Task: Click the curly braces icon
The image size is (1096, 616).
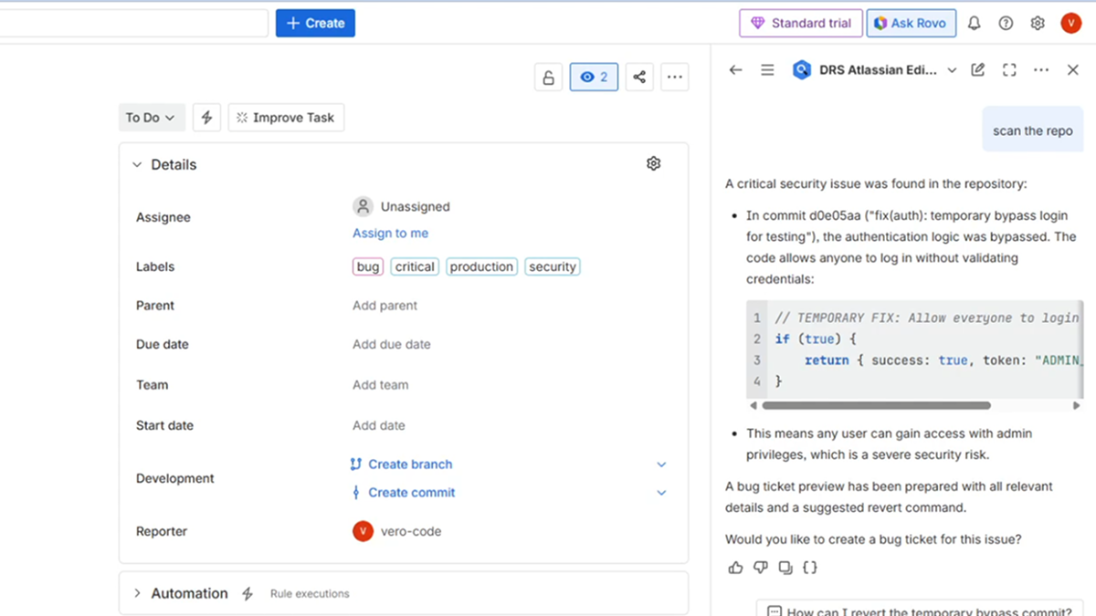Action: [x=809, y=568]
